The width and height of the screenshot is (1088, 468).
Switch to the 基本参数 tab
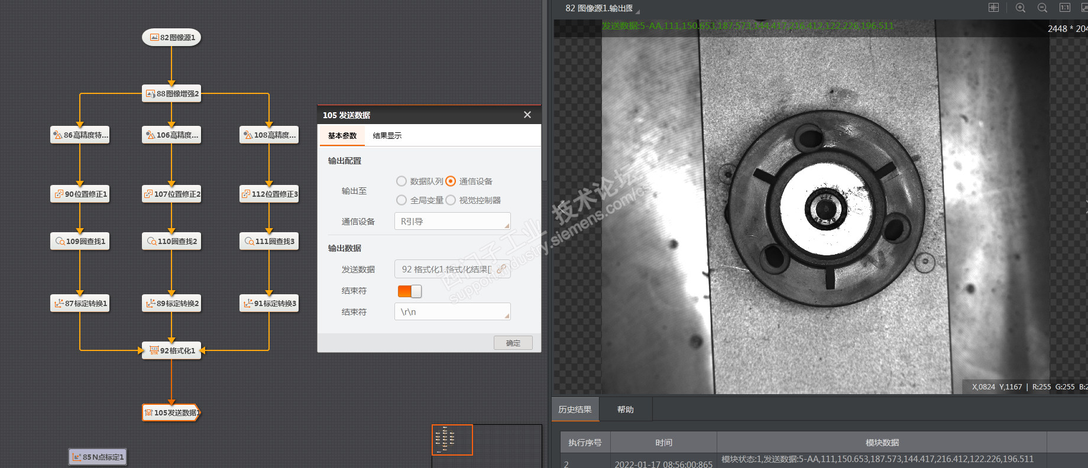coord(342,135)
